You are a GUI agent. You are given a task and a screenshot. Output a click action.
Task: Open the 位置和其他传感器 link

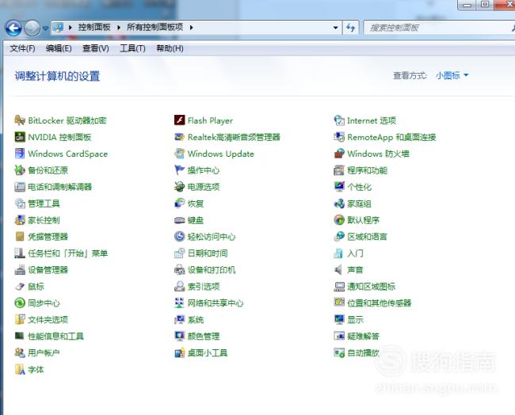(379, 303)
